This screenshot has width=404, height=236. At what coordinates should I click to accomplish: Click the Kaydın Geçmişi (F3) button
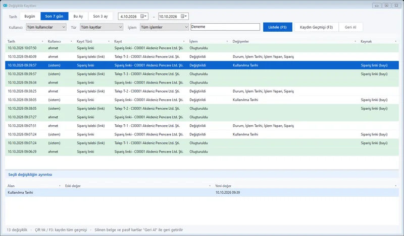point(316,27)
